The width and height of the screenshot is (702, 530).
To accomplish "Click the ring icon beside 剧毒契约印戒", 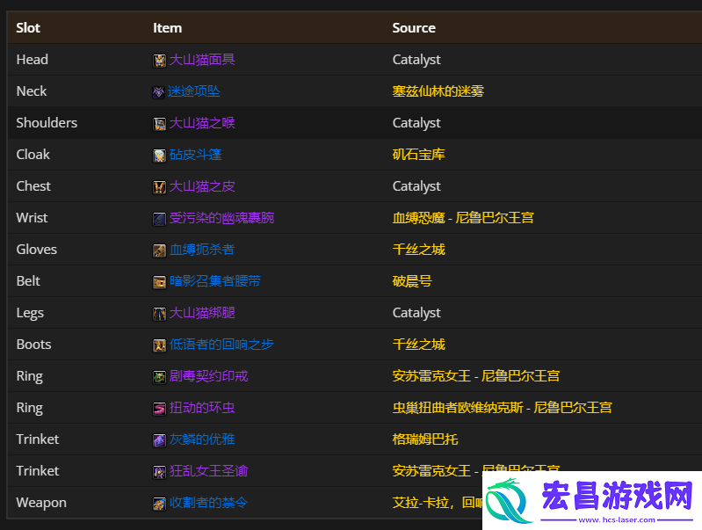I will pyautogui.click(x=159, y=377).
